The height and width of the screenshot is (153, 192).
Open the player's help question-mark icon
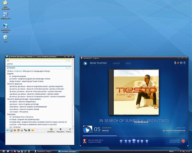pos(184,63)
